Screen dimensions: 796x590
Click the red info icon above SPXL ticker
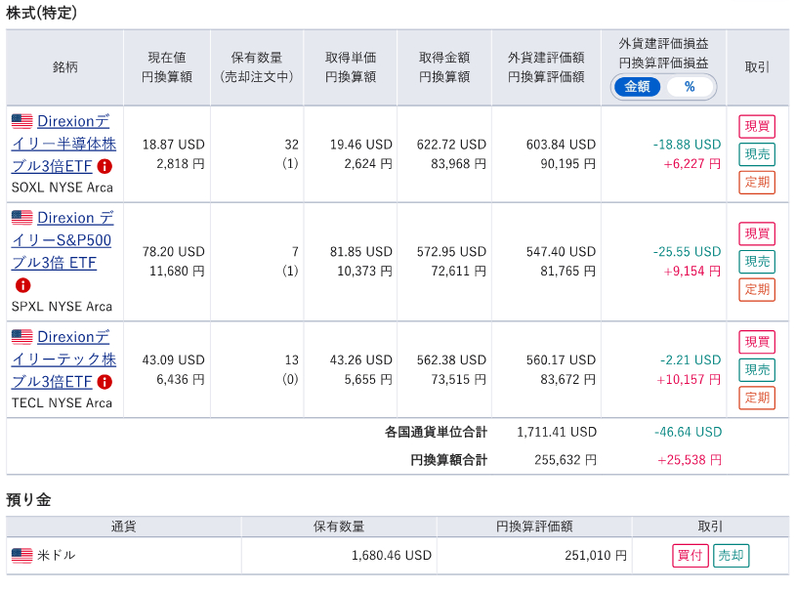[22, 285]
